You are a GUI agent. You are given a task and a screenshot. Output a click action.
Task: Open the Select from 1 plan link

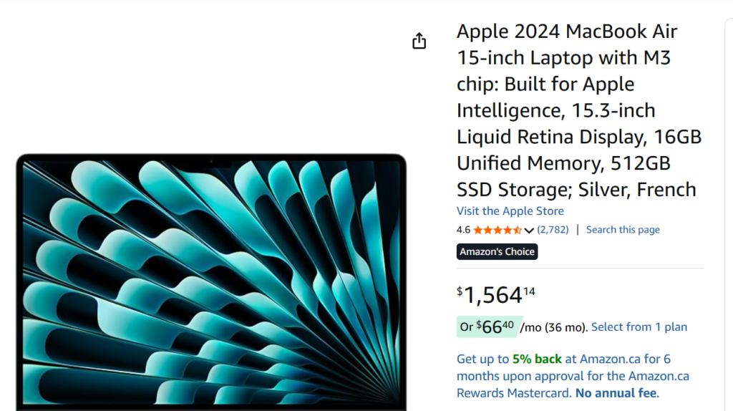[639, 327]
